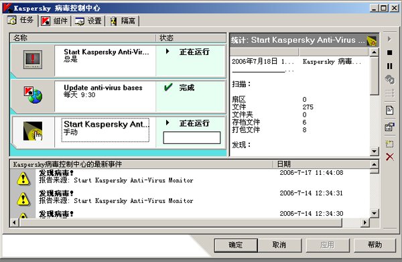This screenshot has height=262, width=402.
Task: Maximize the Kaspersky 病毒控制中心 window
Action: 384,8
